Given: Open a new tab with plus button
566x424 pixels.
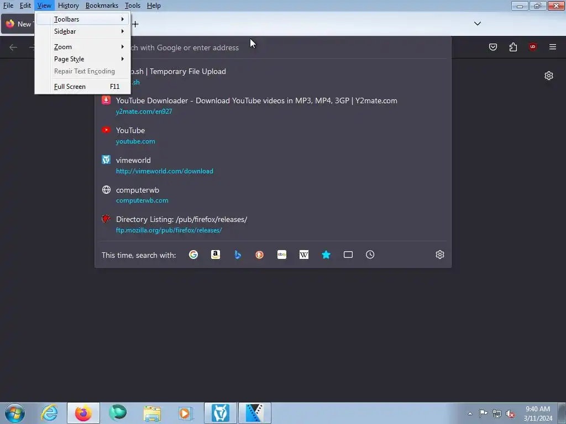Looking at the screenshot, I should (x=135, y=24).
